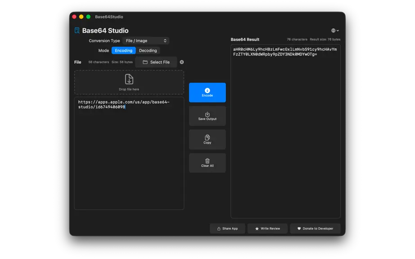Click the input text area with the apps.apple.com URL

pyautogui.click(x=129, y=153)
